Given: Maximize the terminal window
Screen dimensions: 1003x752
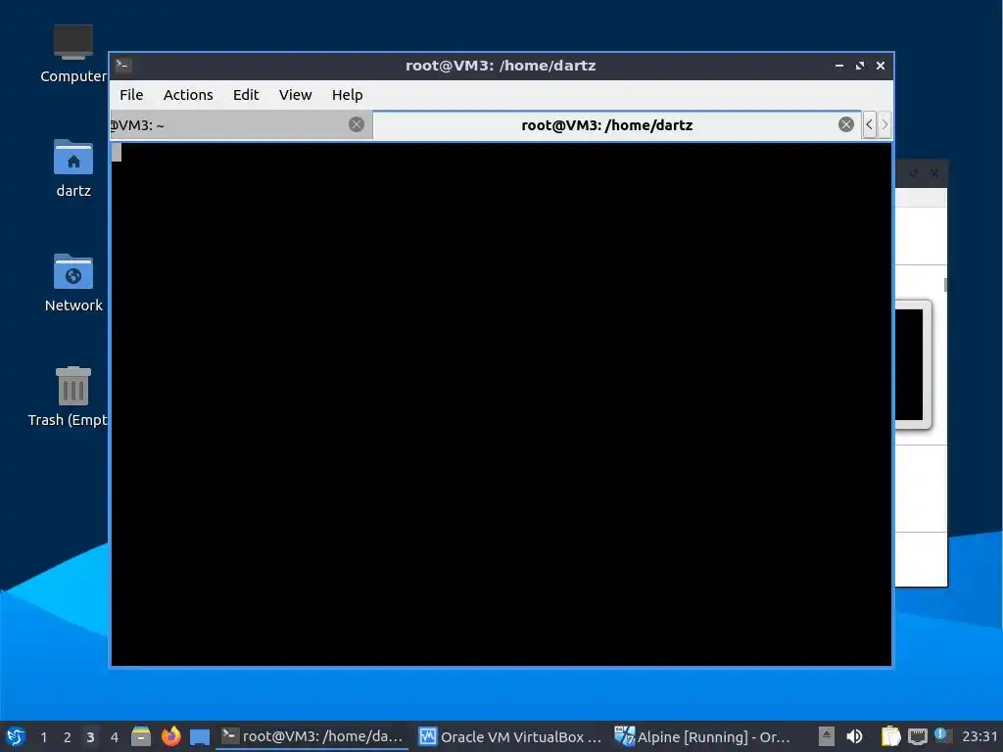Looking at the screenshot, I should click(860, 66).
